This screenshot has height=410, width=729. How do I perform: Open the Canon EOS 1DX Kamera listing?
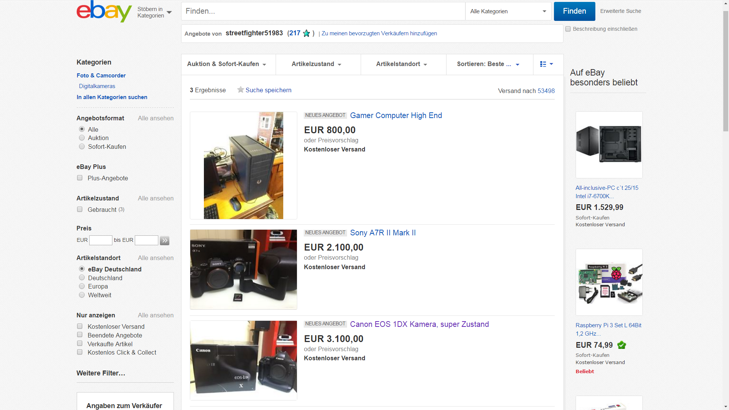[419, 324]
